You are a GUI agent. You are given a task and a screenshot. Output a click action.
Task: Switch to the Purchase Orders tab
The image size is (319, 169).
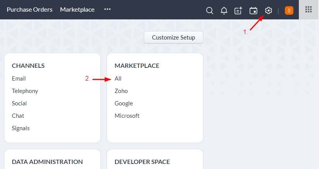[29, 10]
